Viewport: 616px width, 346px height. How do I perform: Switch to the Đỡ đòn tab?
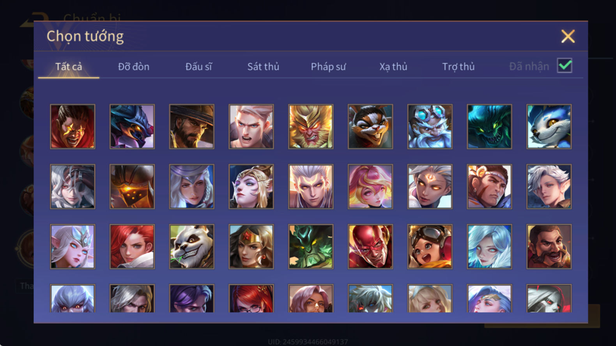pos(134,67)
